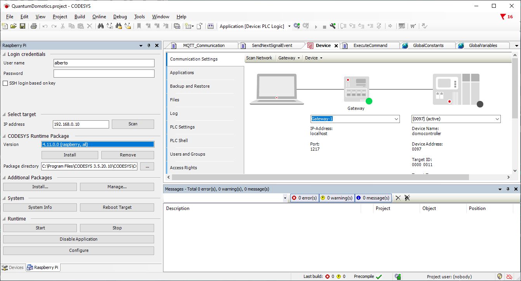Image resolution: width=521 pixels, height=281 pixels.
Task: Click the clear messages icon in Messages panel
Action: coord(398,198)
